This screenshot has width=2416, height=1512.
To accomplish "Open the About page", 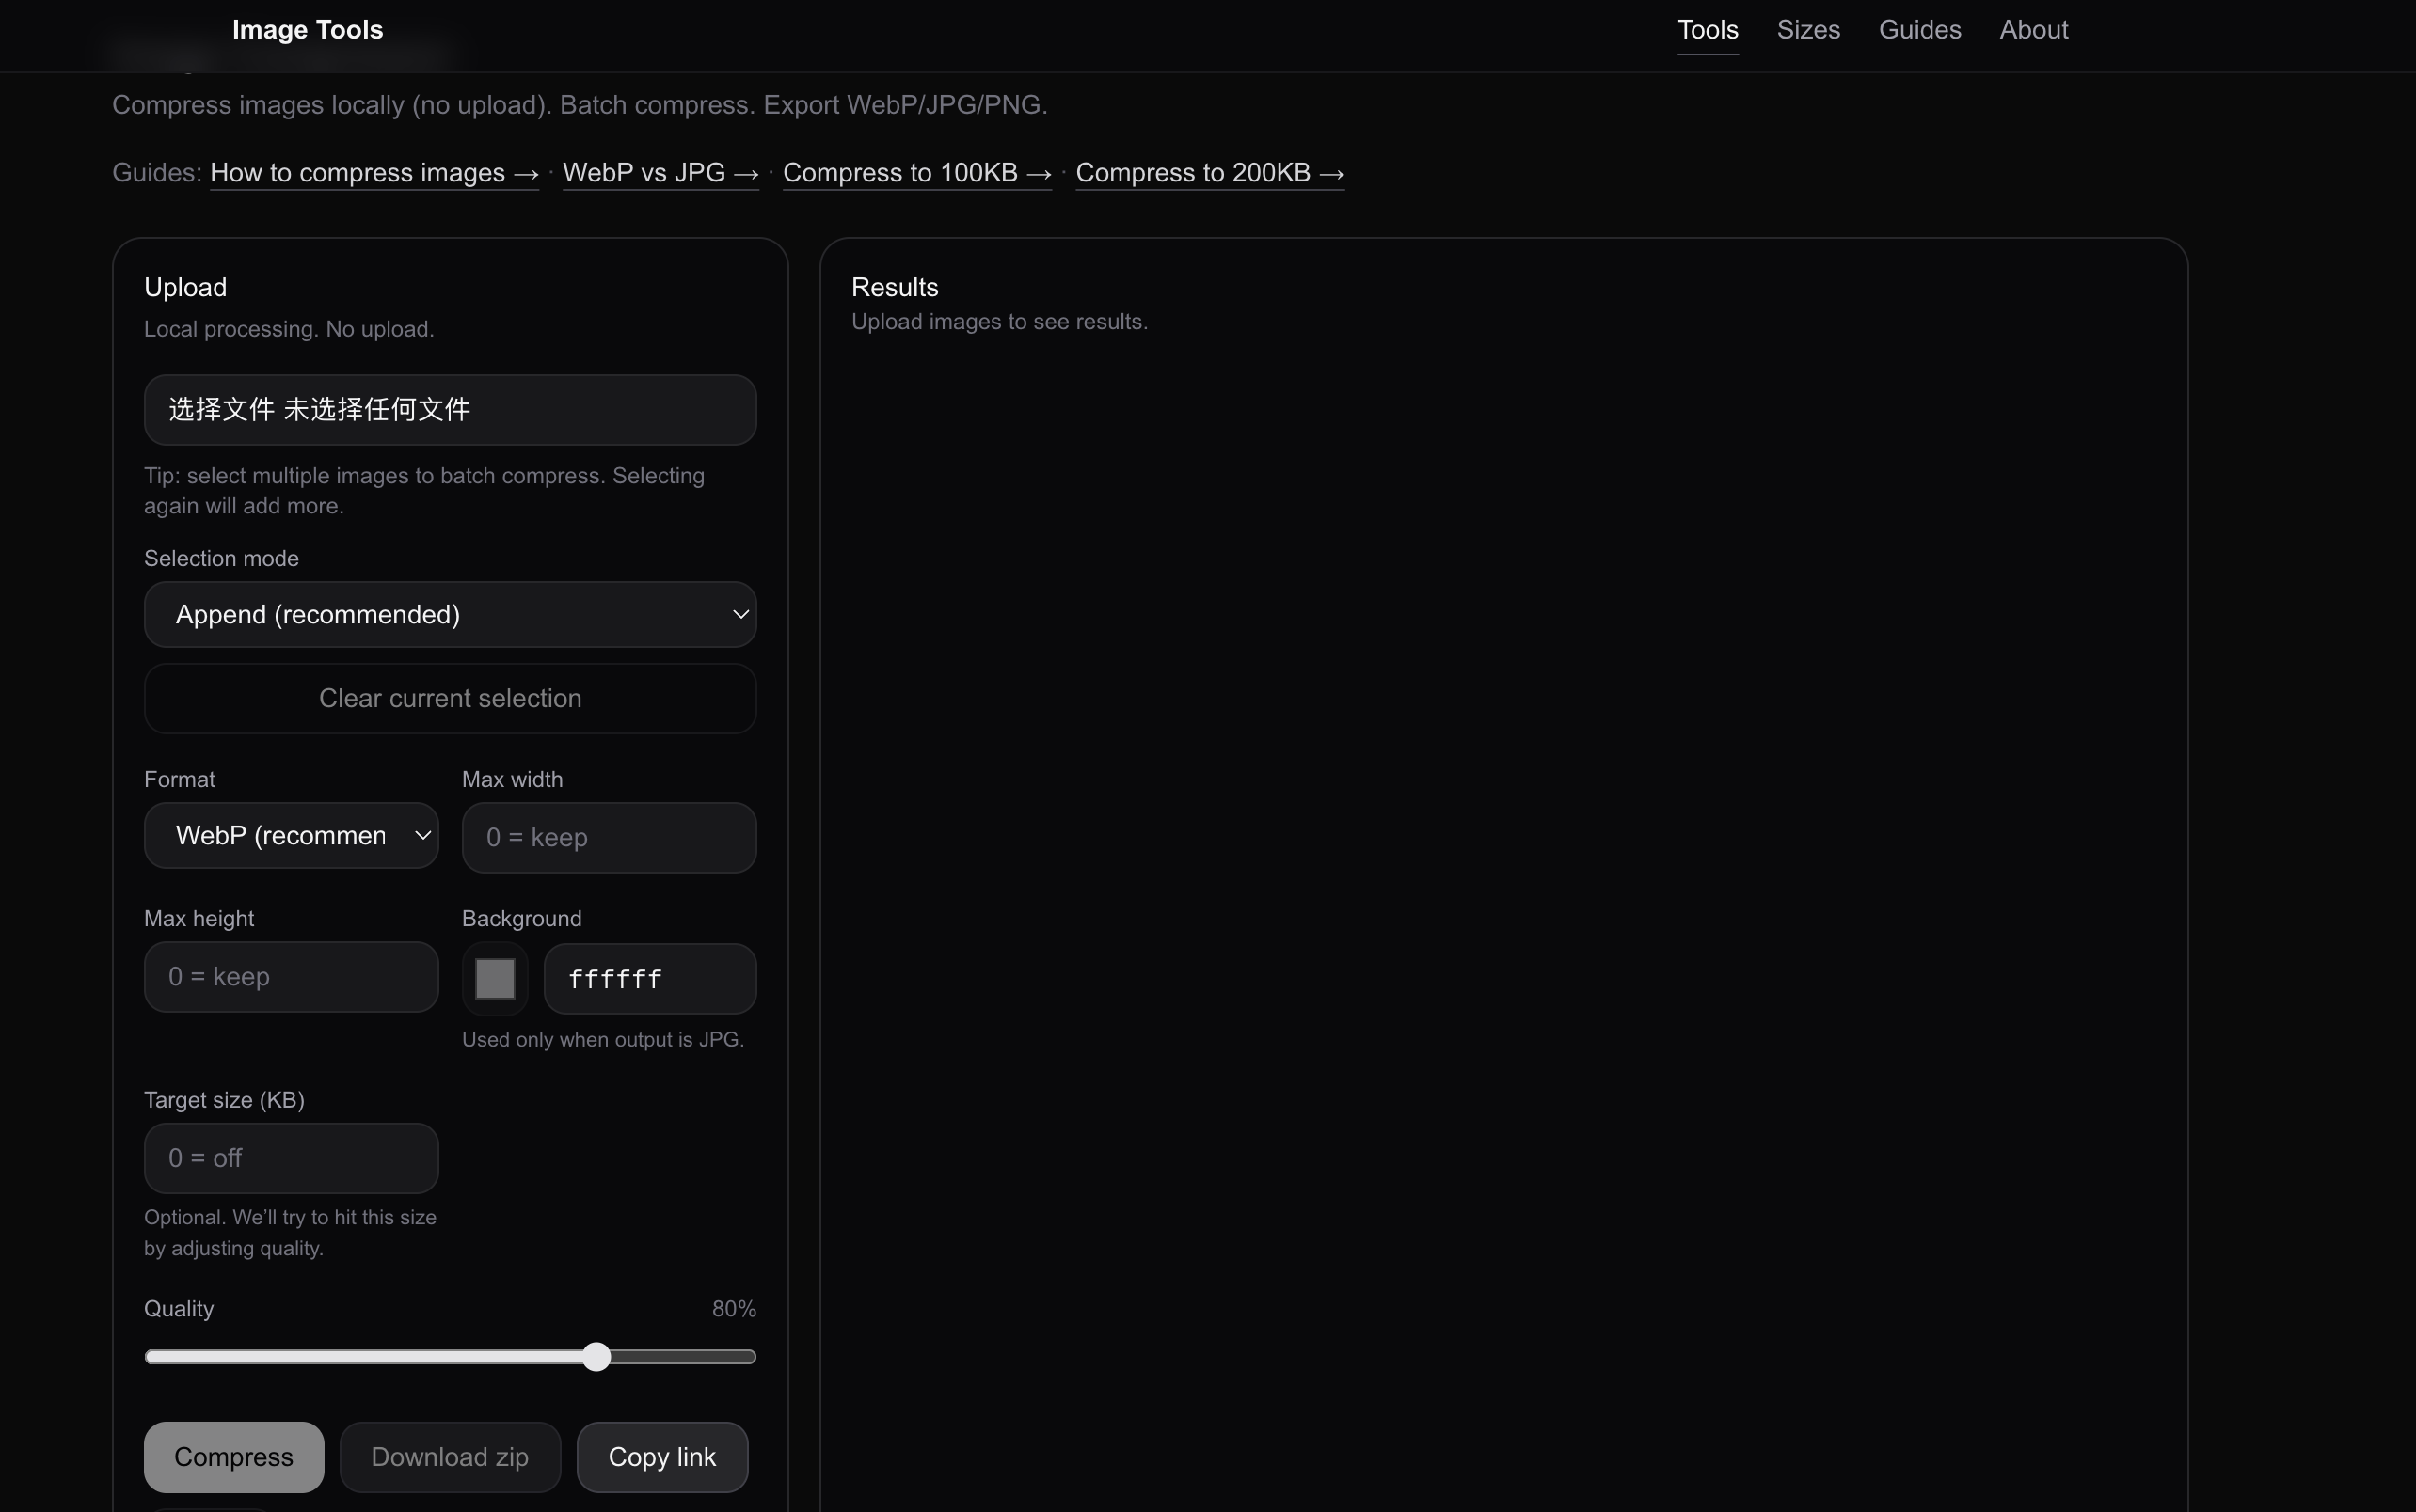I will pyautogui.click(x=2032, y=30).
